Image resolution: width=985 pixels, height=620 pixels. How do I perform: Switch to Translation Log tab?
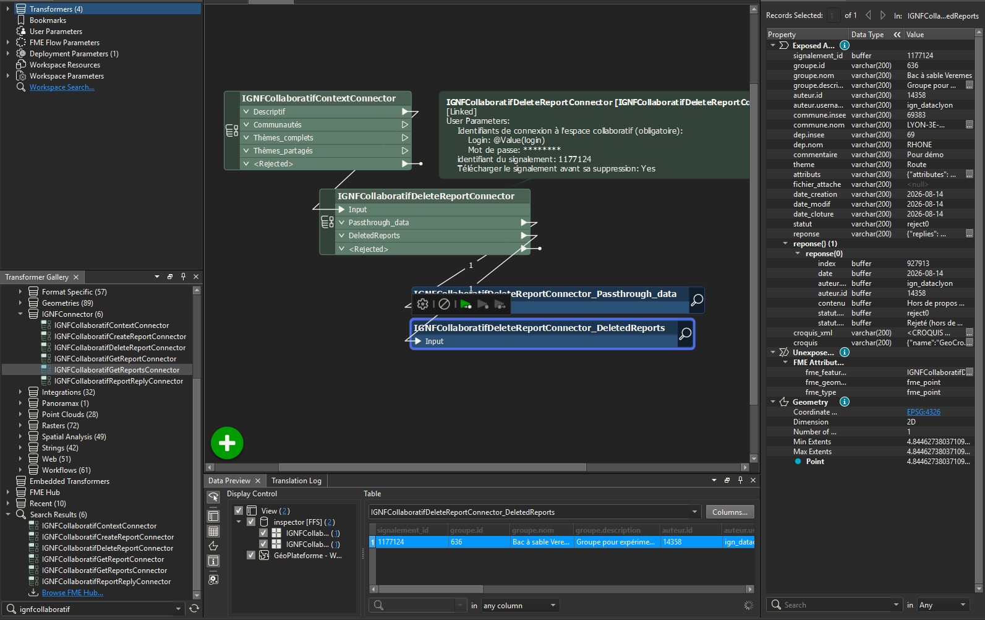(296, 480)
